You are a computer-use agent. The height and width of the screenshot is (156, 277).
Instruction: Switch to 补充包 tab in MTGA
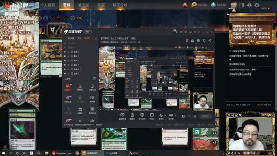83,5
